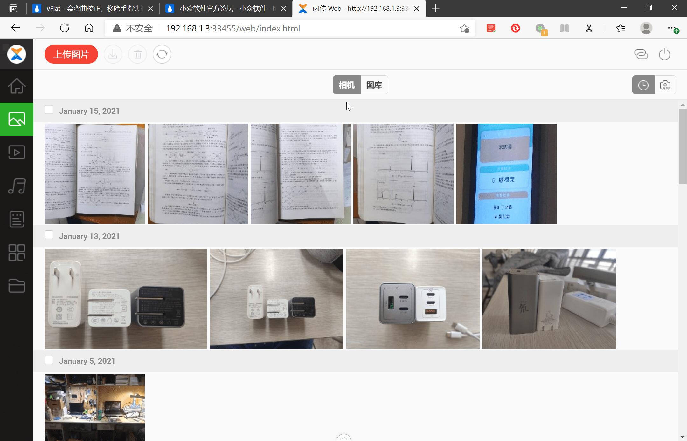
Task: Click the power disconnect icon
Action: [664, 54]
